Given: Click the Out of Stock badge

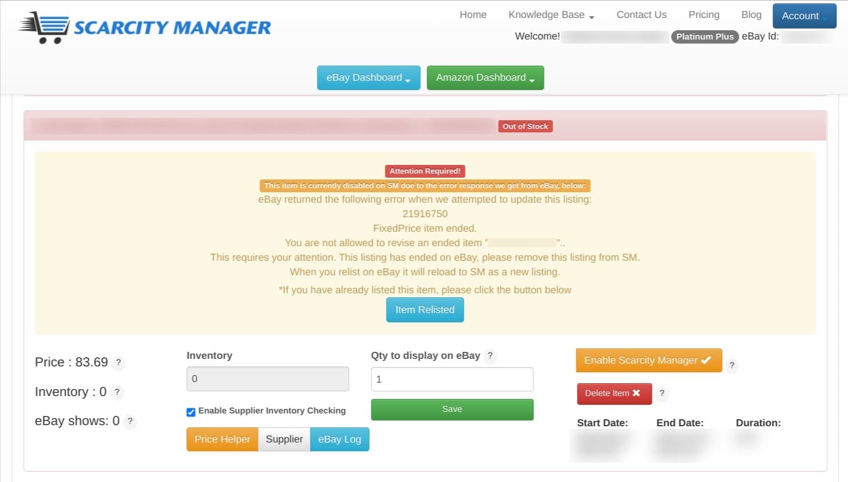Looking at the screenshot, I should coord(525,127).
